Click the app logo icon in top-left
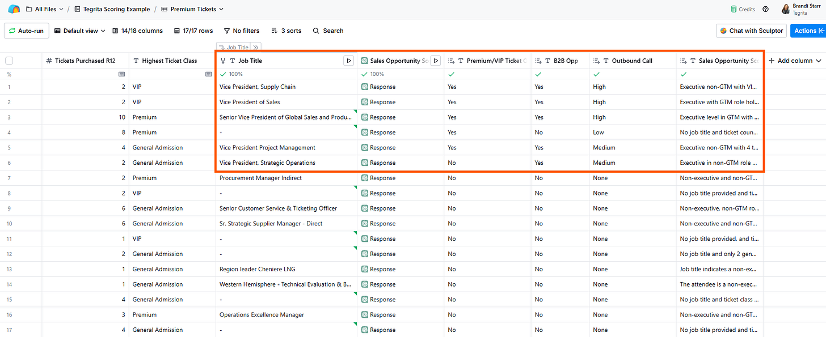The width and height of the screenshot is (826, 337). tap(14, 9)
